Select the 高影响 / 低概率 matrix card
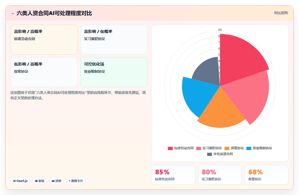 [114, 40]
